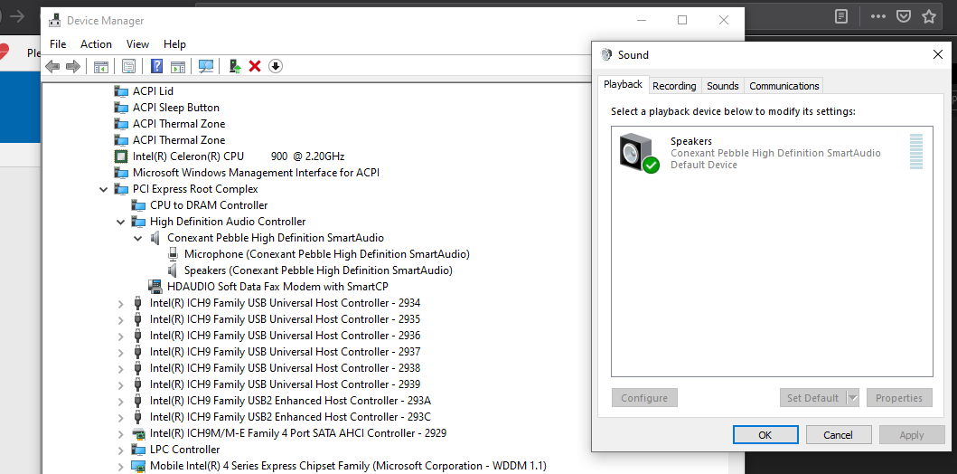Click the Device Manager title bar icon

[55, 20]
